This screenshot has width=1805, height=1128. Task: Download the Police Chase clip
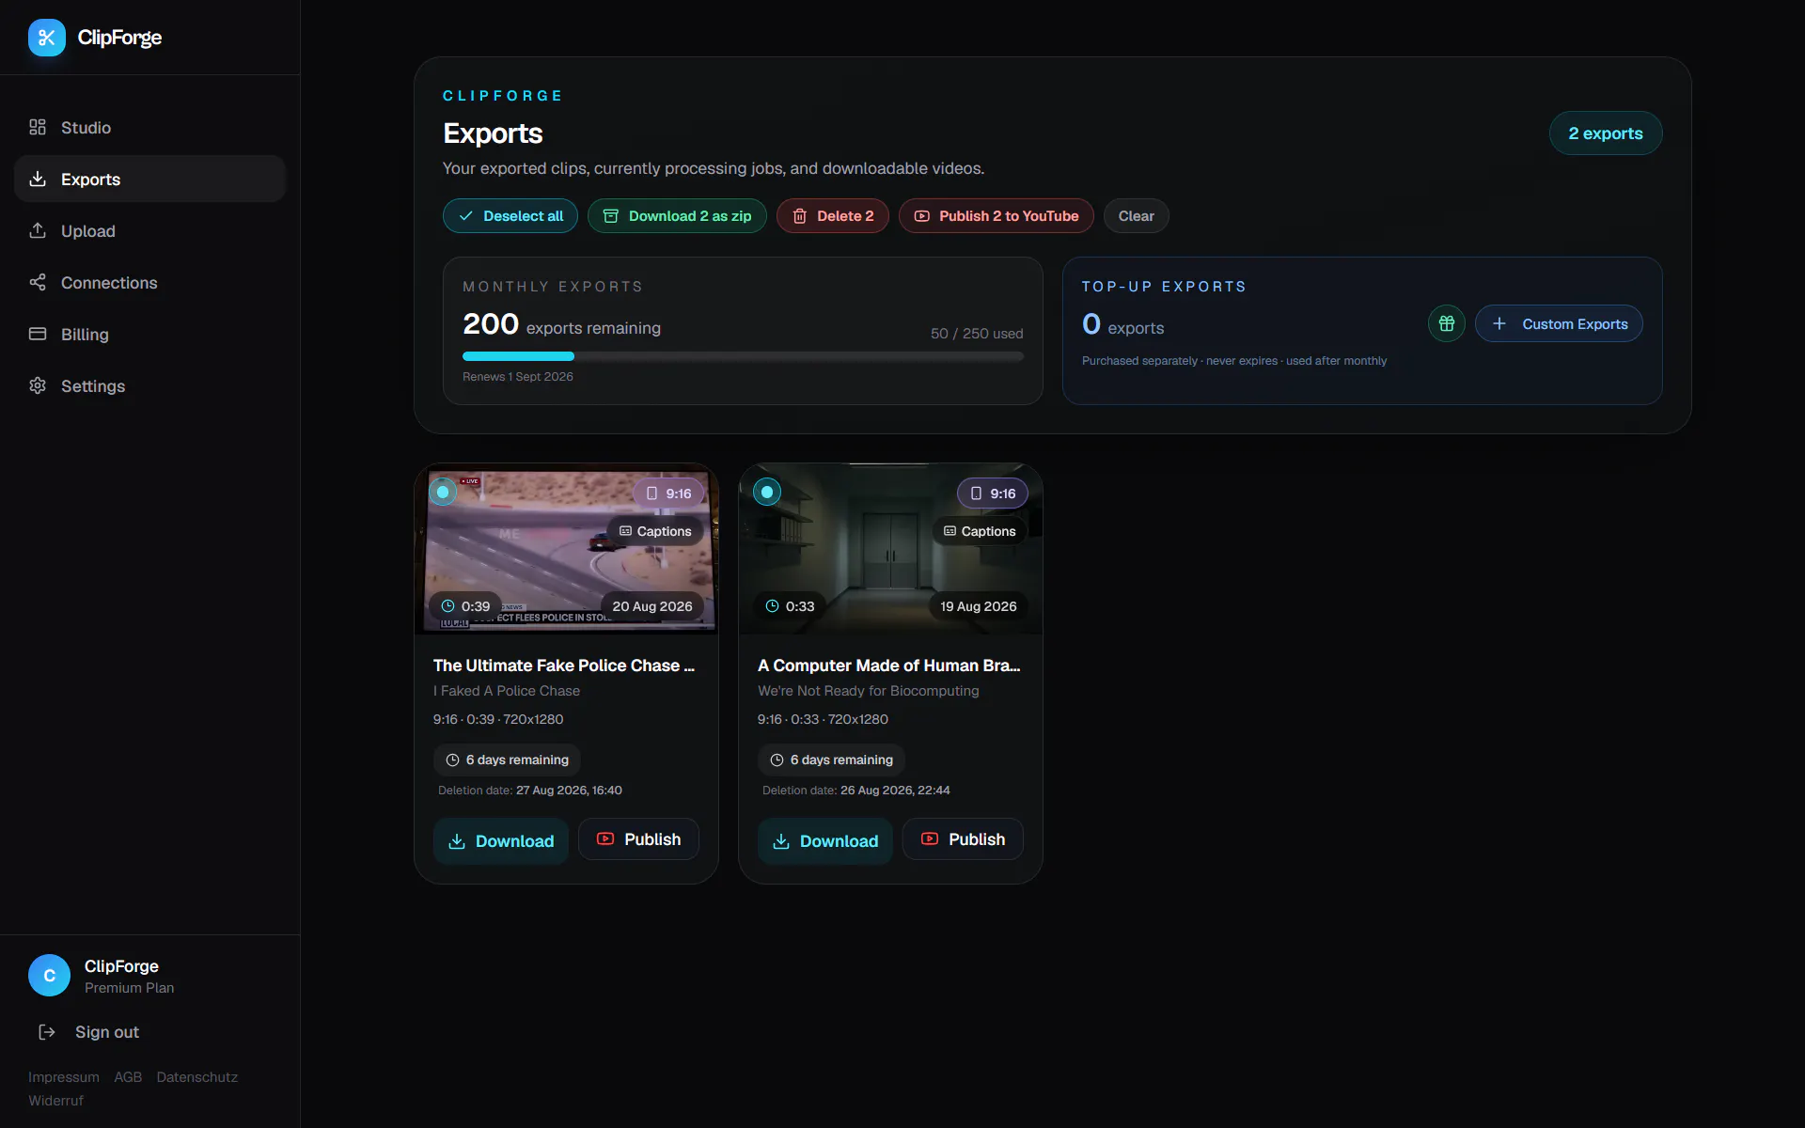coord(501,841)
